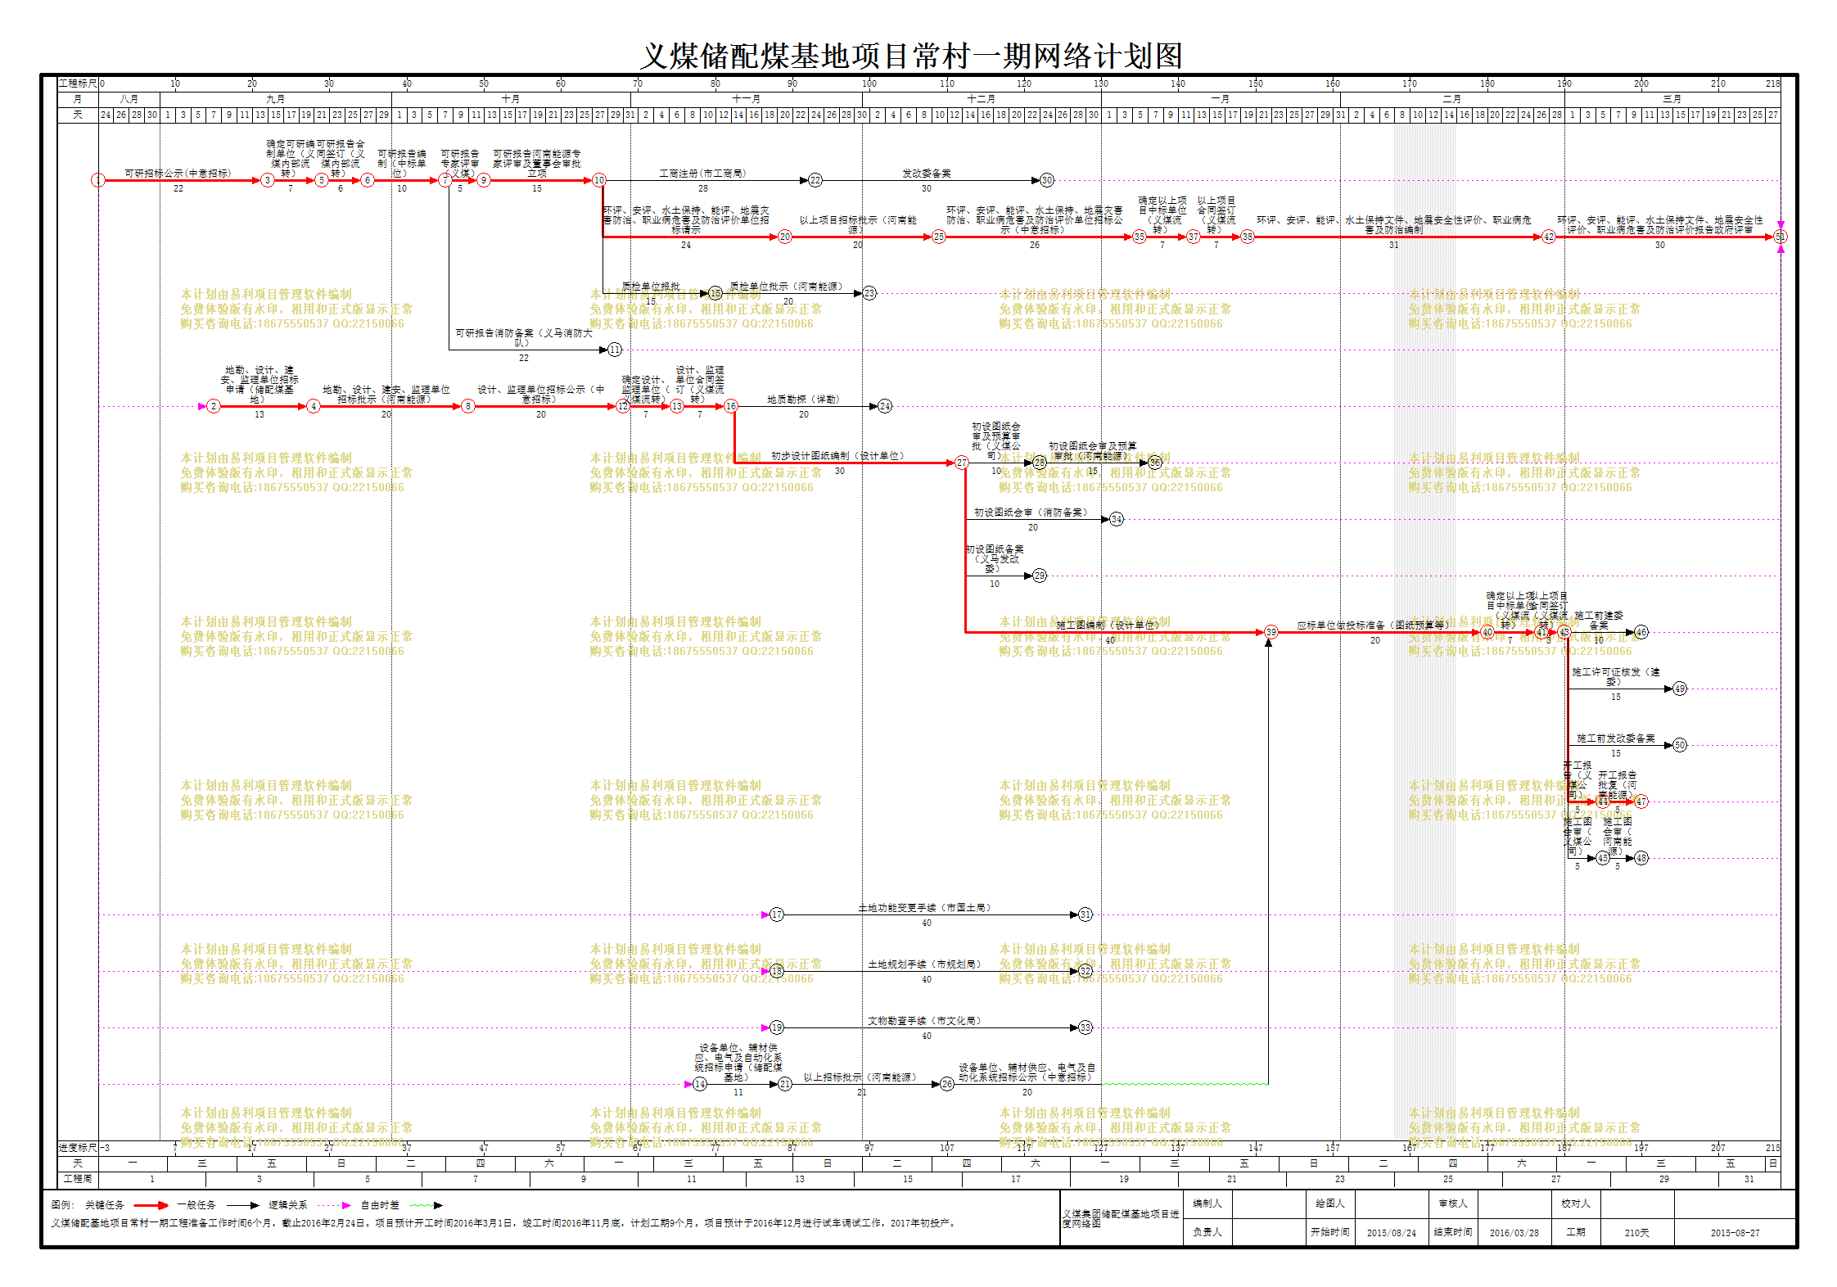Click task label 质检单位批示(河南能源)

pyautogui.click(x=786, y=287)
